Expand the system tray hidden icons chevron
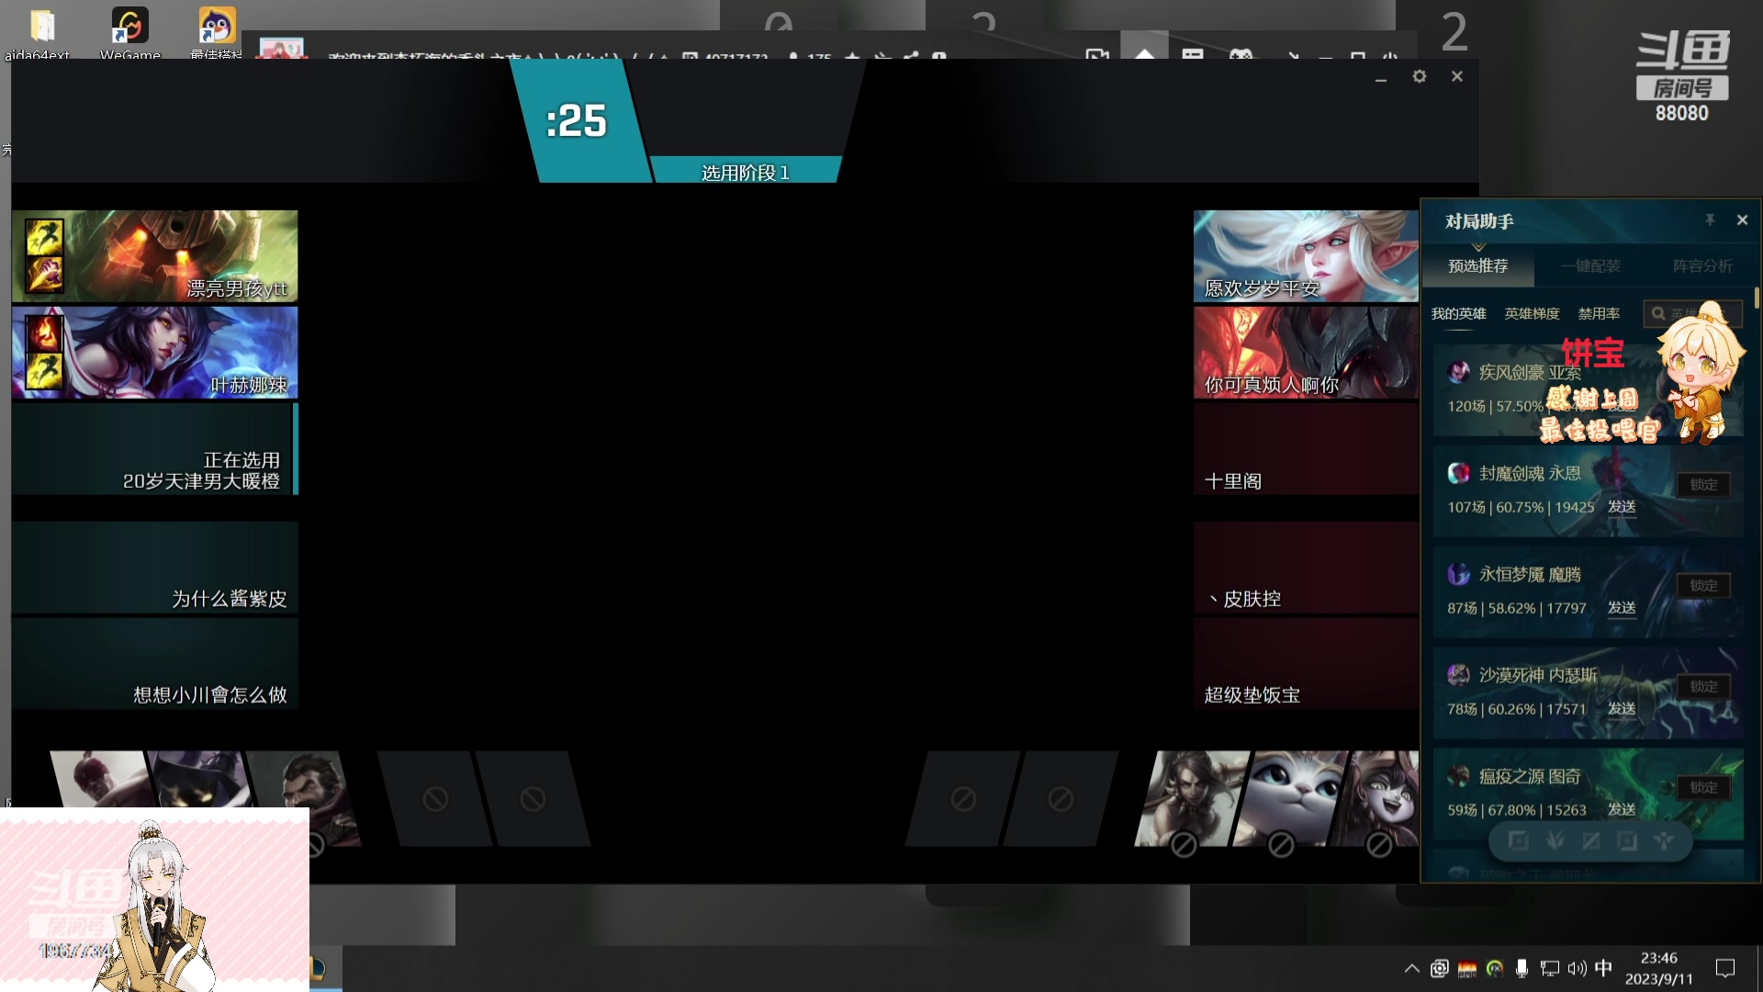Screen dimensions: 1763x992 click(x=1412, y=968)
